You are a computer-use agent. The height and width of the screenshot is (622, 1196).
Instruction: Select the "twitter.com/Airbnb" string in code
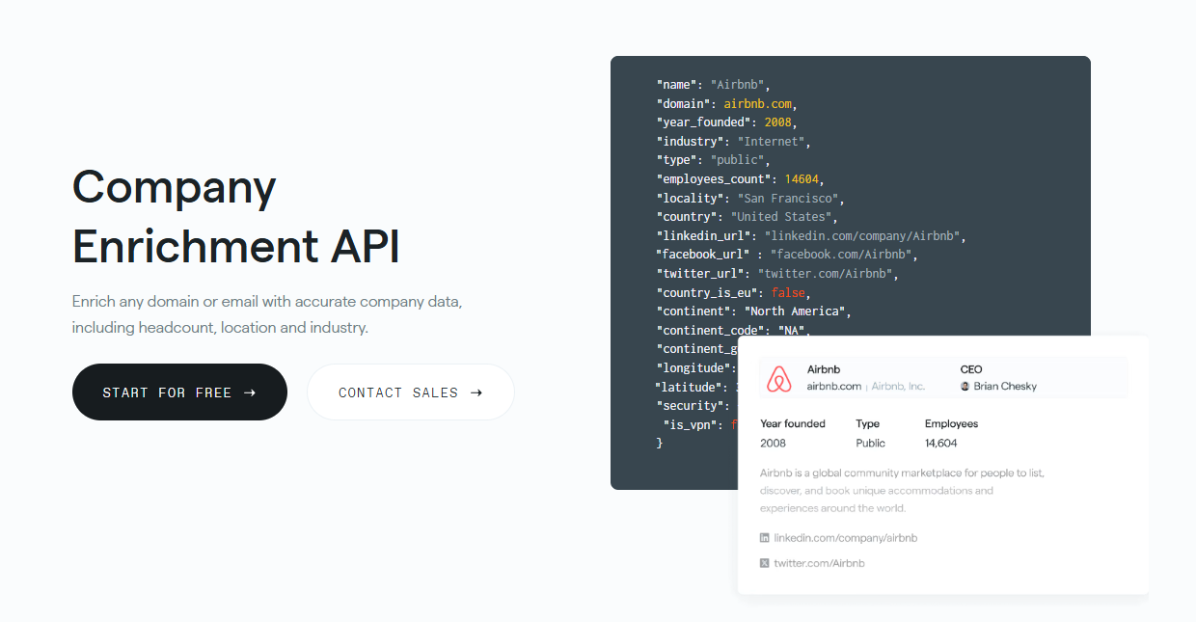coord(825,274)
